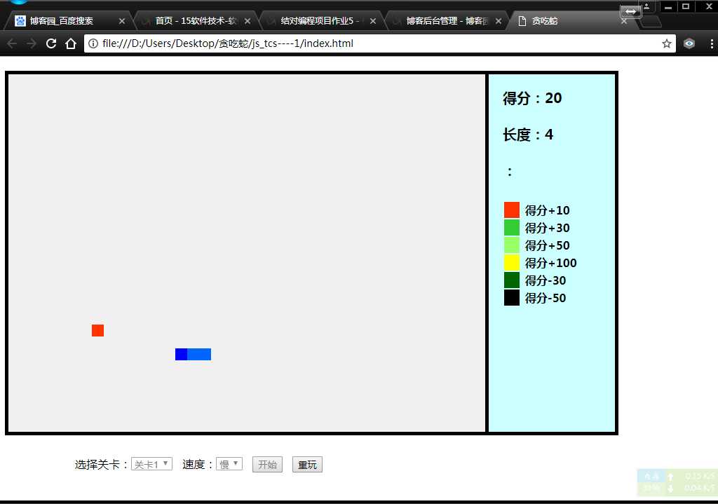Viewport: 718px width, 504px height.
Task: Click the 长度：4 length text
Action: point(528,135)
